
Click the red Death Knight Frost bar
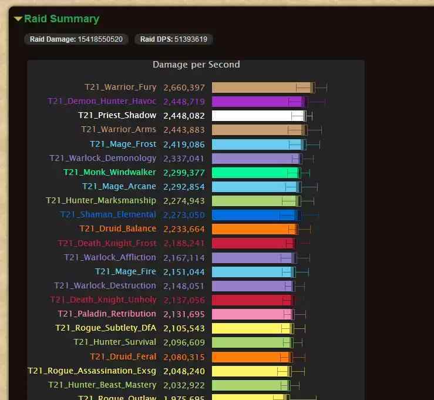[254, 244]
